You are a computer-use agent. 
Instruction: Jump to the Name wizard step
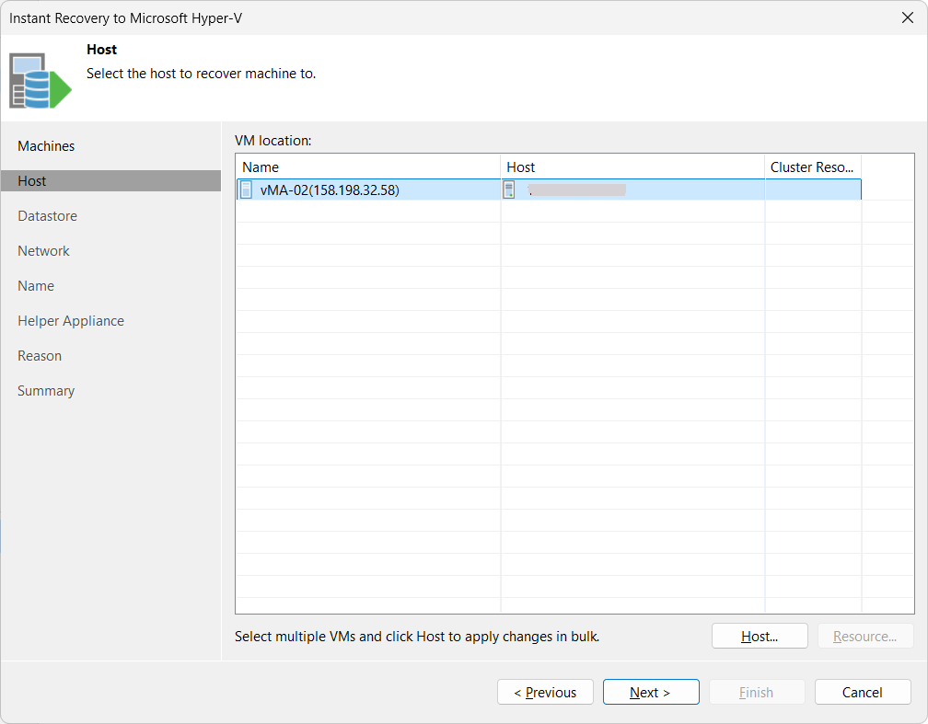point(36,286)
